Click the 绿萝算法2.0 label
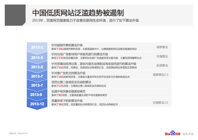The image size is (198, 140). coord(161,75)
